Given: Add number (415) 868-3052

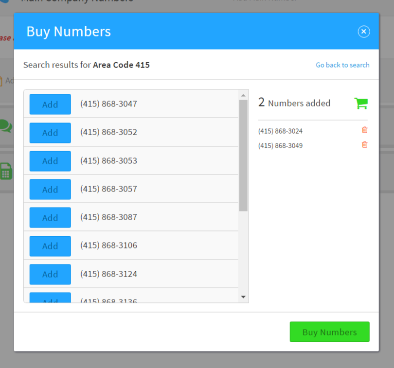Looking at the screenshot, I should pos(50,133).
